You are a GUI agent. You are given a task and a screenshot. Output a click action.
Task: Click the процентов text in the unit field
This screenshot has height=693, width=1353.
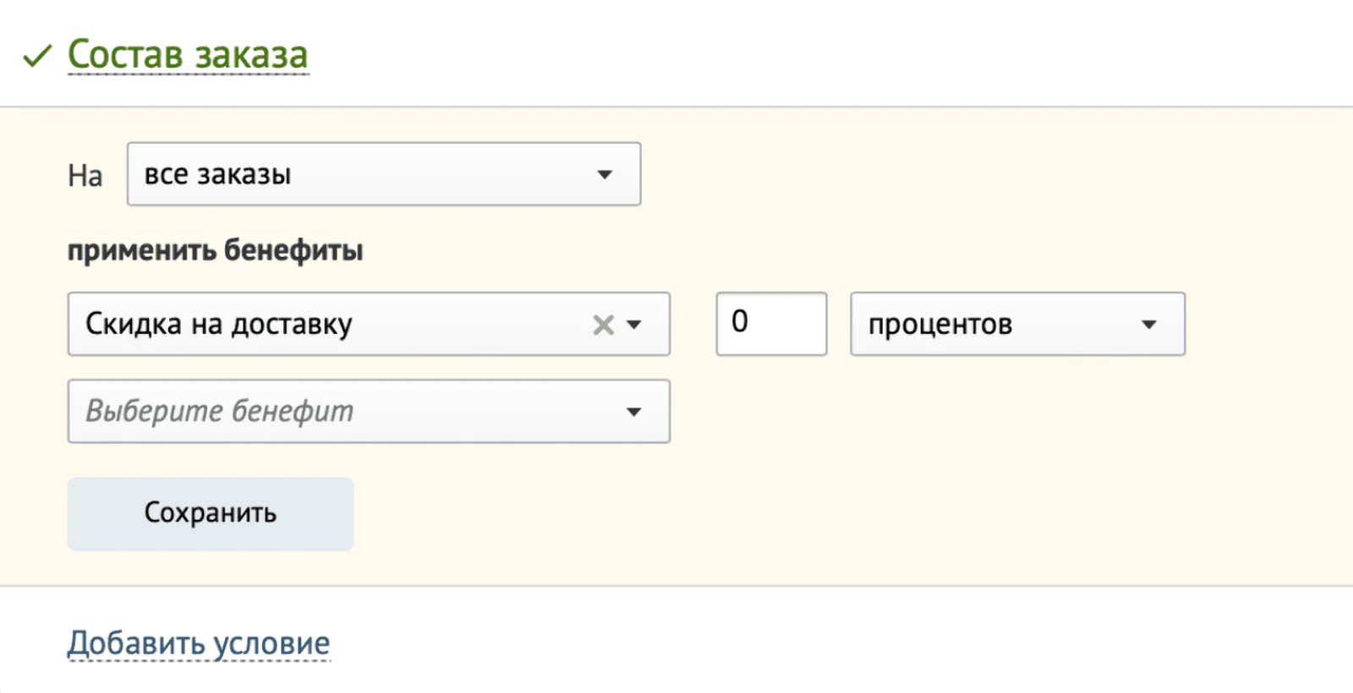tap(940, 325)
